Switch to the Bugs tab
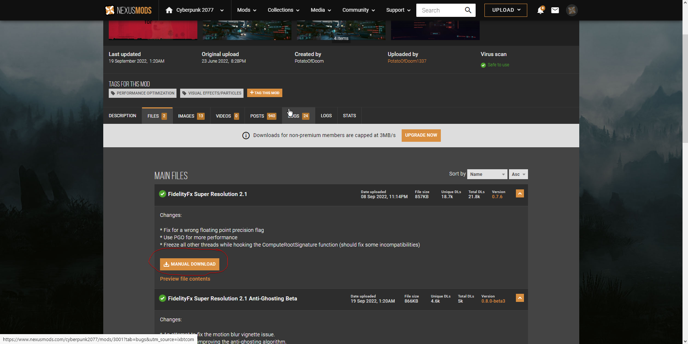This screenshot has width=688, height=344. click(x=298, y=116)
